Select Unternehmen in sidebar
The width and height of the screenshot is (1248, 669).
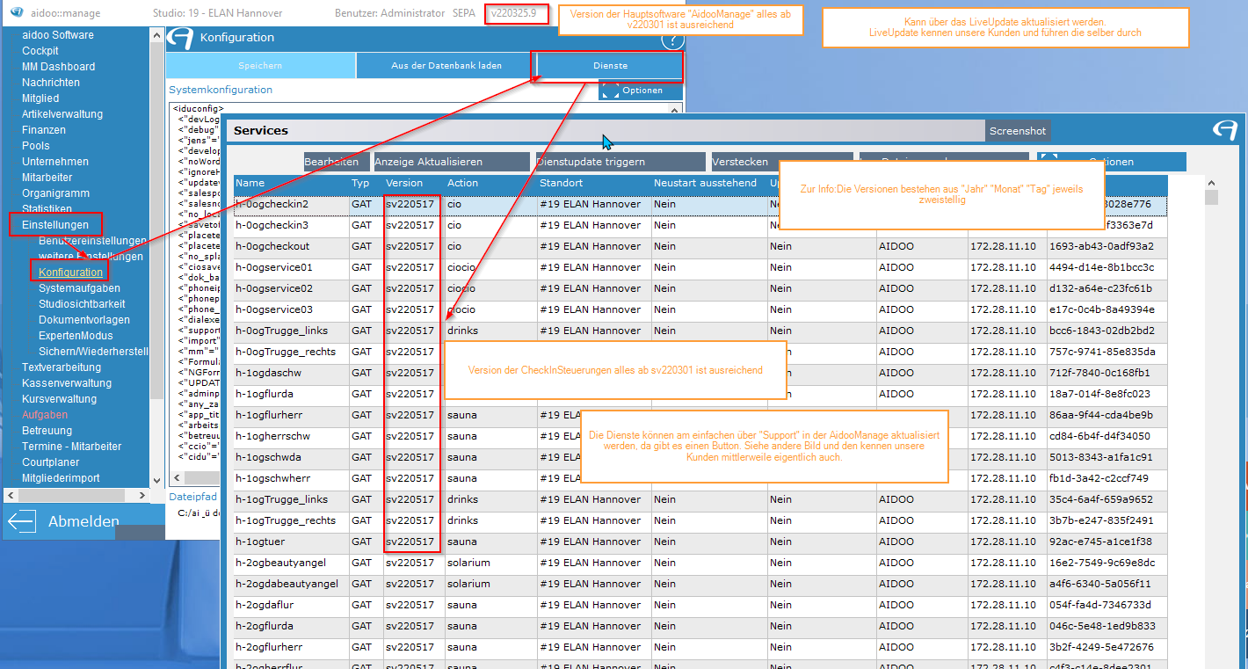(x=55, y=162)
